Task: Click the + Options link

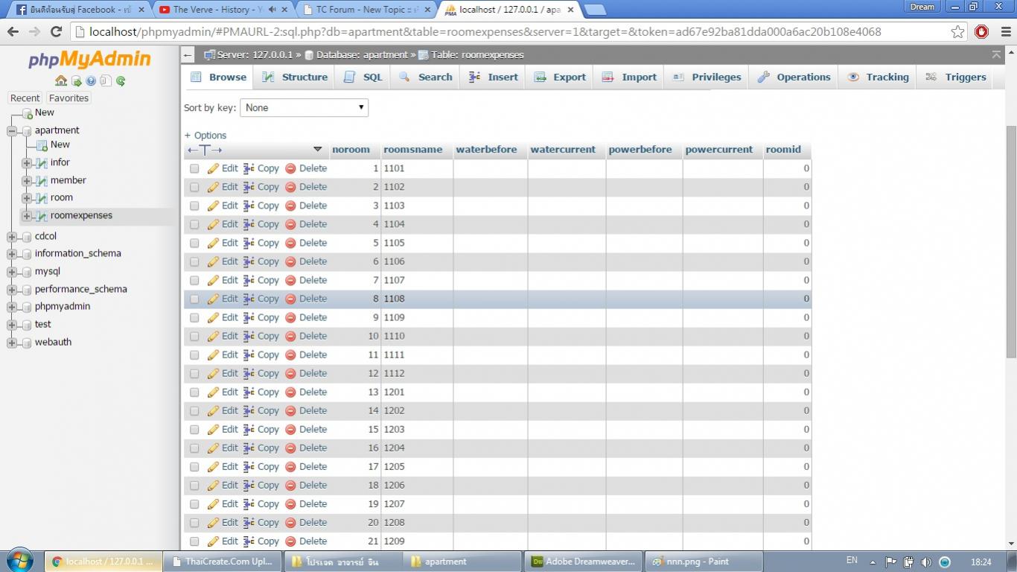Action: tap(205, 135)
